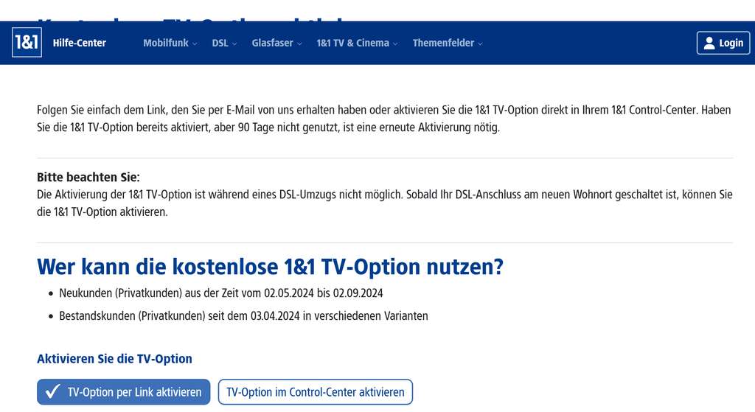The image size is (755, 412).
Task: Expand the Themenfelder menu
Action: (448, 43)
